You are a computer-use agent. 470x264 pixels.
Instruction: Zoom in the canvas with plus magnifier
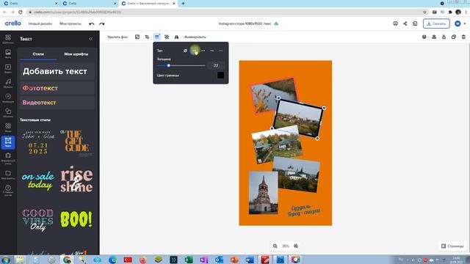[x=296, y=246]
